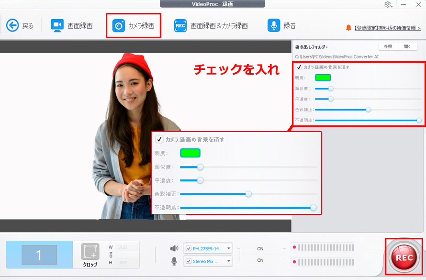The height and width of the screenshot is (280, 426).
Task: Click the speaker icon beside system audio device
Action: (x=174, y=248)
